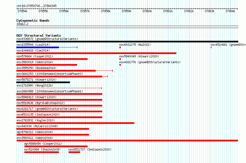Open esv2762832 (Vogler2010) label
246x163 pixels.
(36, 120)
